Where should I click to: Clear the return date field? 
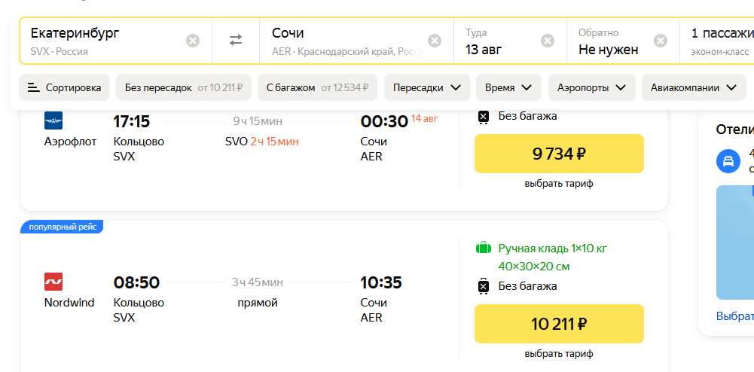click(661, 41)
